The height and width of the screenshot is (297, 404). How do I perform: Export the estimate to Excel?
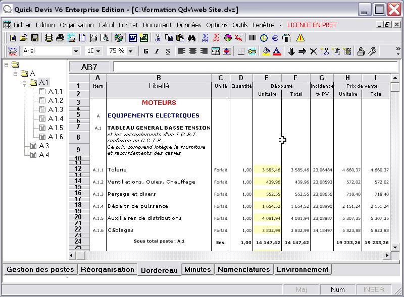pos(145,37)
